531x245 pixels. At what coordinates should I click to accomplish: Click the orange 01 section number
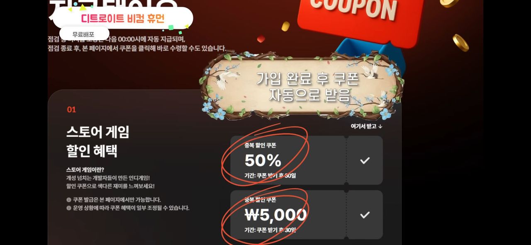[x=71, y=110]
